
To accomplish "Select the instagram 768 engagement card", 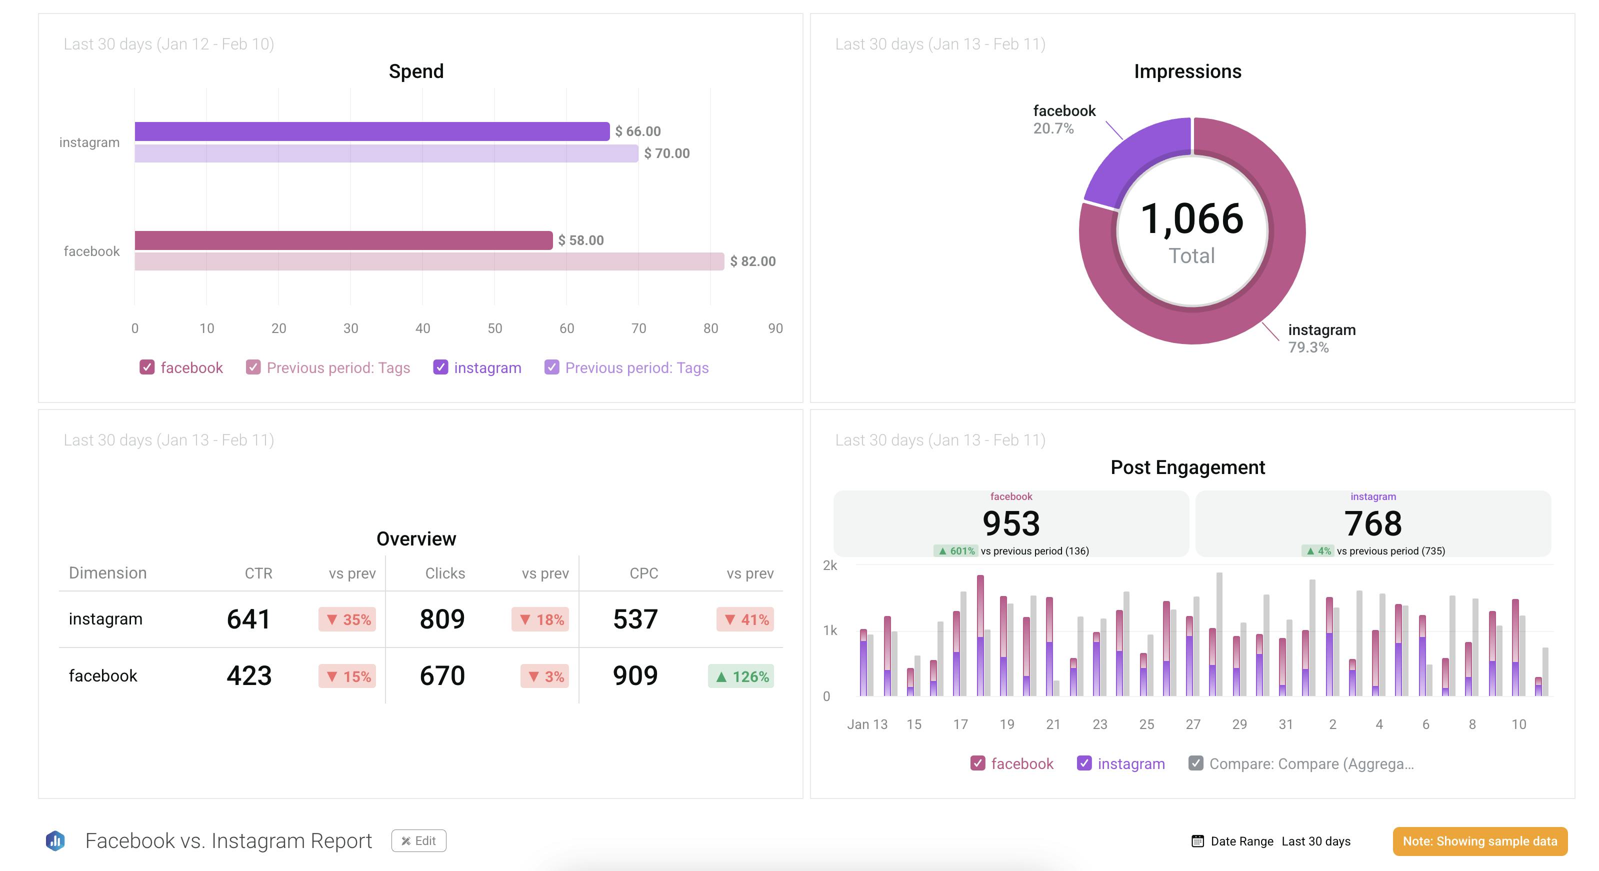I will pos(1373,523).
